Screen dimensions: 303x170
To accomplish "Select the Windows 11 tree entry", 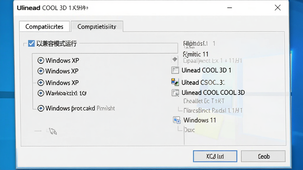I will tap(200, 120).
